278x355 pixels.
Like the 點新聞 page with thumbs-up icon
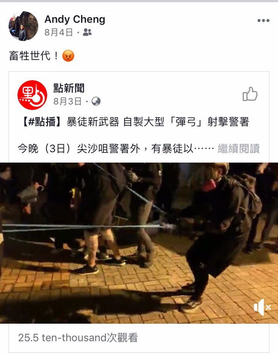click(250, 94)
